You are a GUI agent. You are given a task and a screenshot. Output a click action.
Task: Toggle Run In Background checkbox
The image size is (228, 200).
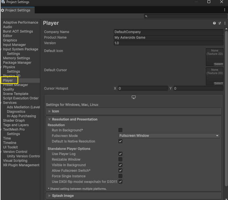(x=120, y=130)
